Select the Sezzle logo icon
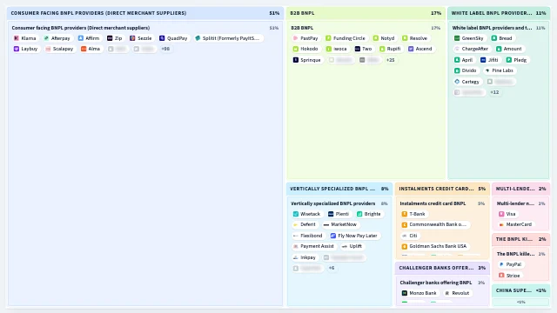The image size is (557, 313). click(x=132, y=38)
